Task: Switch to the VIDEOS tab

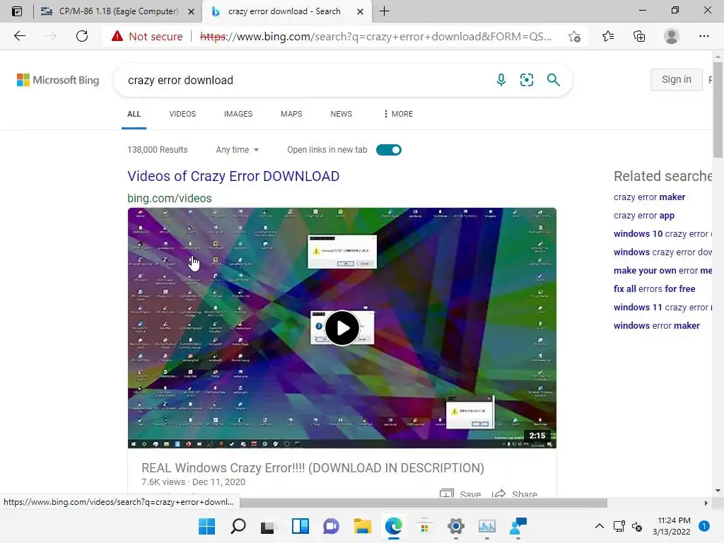Action: pyautogui.click(x=182, y=114)
